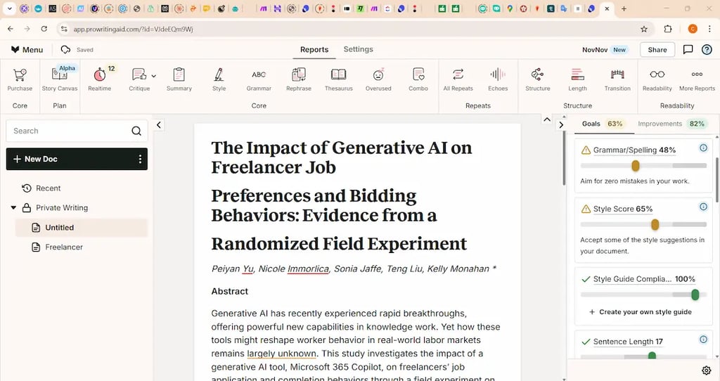This screenshot has height=381, width=720.
Task: Open the feedback chat icon
Action: (x=688, y=50)
